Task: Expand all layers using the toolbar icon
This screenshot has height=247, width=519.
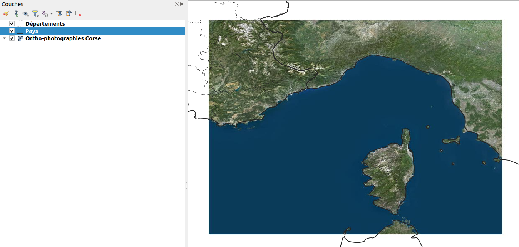Action: pyautogui.click(x=59, y=13)
